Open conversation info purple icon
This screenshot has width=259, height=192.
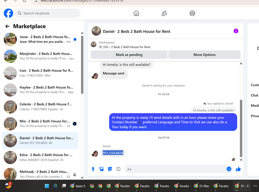pyautogui.click(x=236, y=31)
